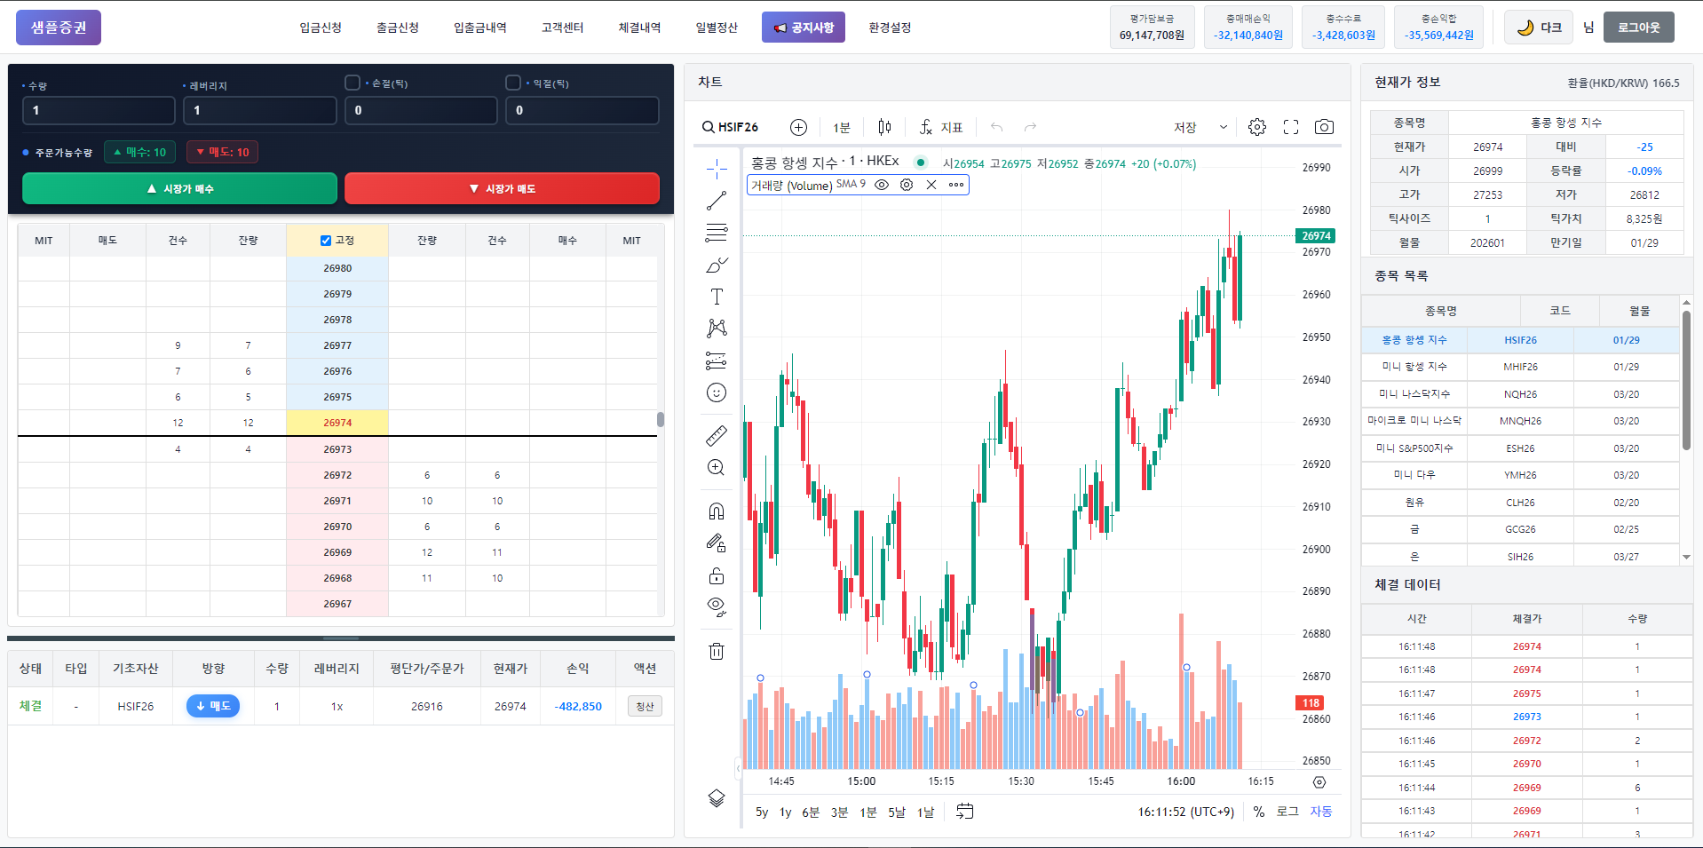Expand the 저장 dropdown arrow
This screenshot has height=848, width=1703.
click(1223, 127)
